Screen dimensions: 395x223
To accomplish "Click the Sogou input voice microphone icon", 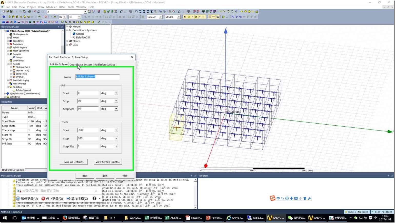I will (291, 198).
